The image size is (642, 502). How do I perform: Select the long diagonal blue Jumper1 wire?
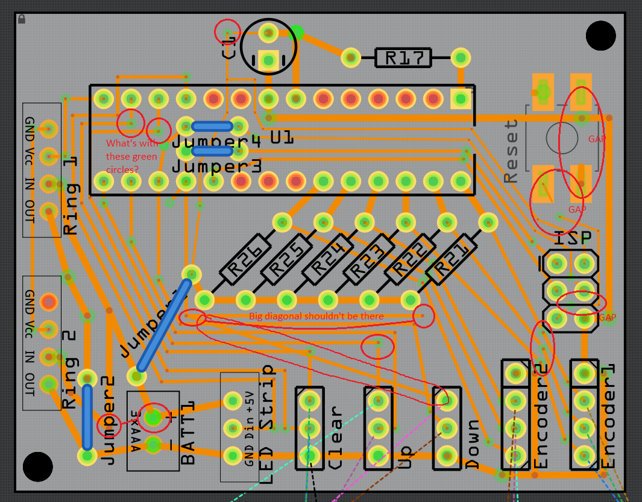pos(164,325)
